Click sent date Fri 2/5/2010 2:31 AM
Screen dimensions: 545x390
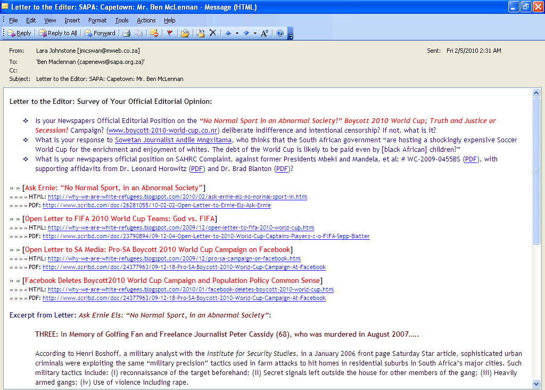(x=474, y=51)
